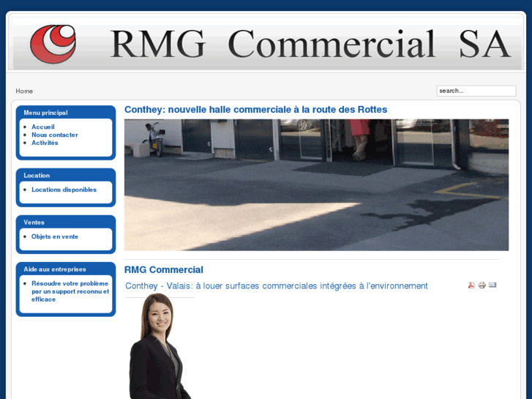Open the RMG Commercial heading link
The height and width of the screenshot is (399, 532).
pyautogui.click(x=164, y=269)
